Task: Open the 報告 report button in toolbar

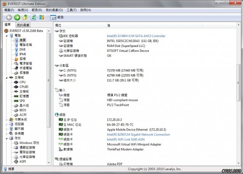Action: pyautogui.click(x=57, y=17)
